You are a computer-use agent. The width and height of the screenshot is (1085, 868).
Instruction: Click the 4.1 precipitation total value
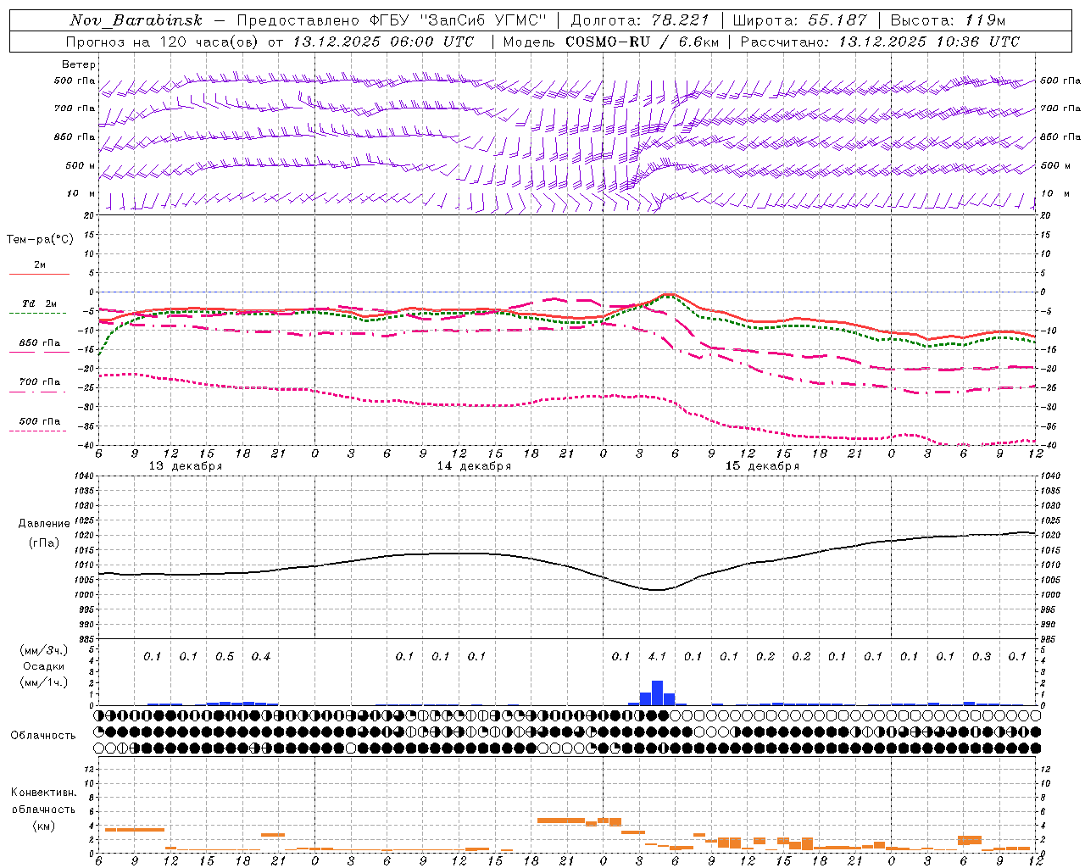click(x=657, y=656)
